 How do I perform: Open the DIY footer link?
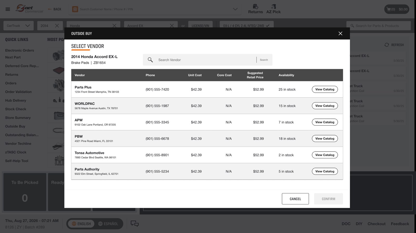pyautogui.click(x=359, y=224)
